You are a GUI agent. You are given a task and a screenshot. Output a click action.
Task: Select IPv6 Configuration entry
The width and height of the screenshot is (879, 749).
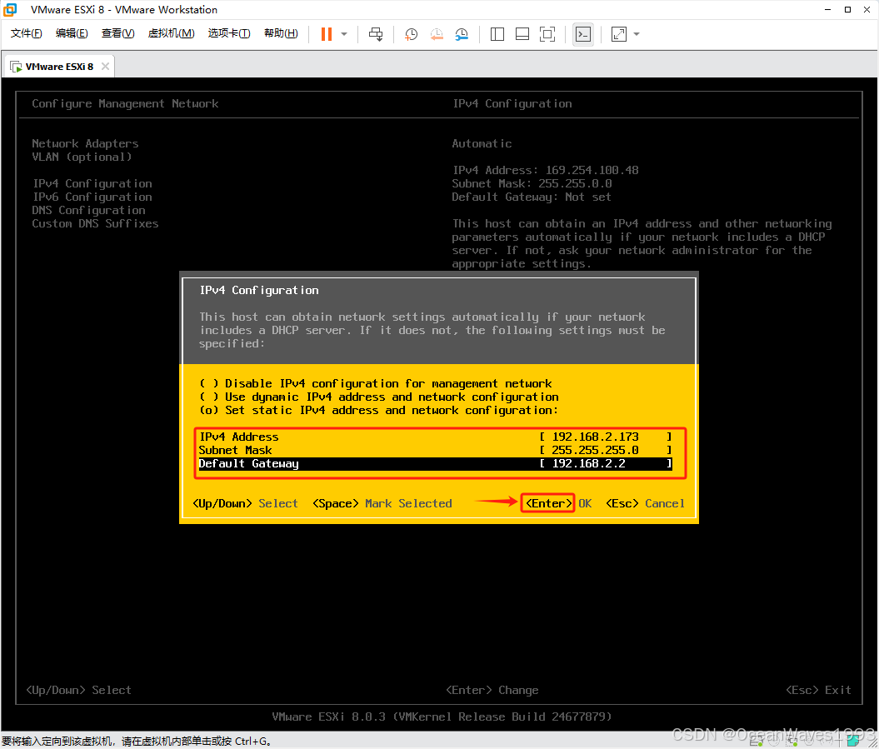(92, 197)
